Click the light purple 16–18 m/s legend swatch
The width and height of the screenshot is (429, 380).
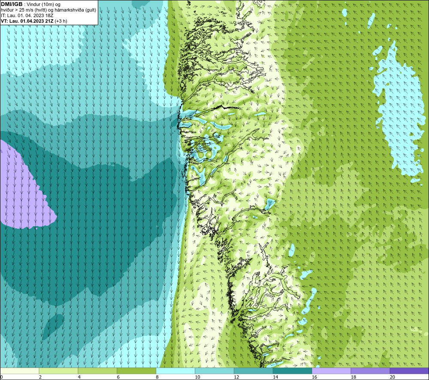(x=331, y=371)
